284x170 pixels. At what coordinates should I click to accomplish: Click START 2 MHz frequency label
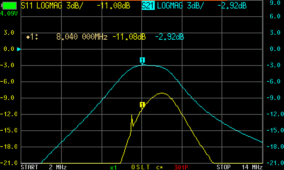coord(44,167)
